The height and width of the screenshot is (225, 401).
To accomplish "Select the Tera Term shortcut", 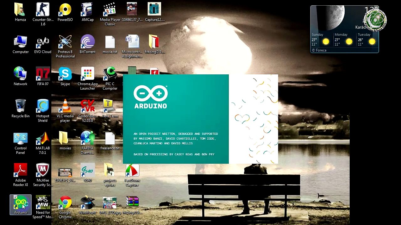I will tap(110, 108).
